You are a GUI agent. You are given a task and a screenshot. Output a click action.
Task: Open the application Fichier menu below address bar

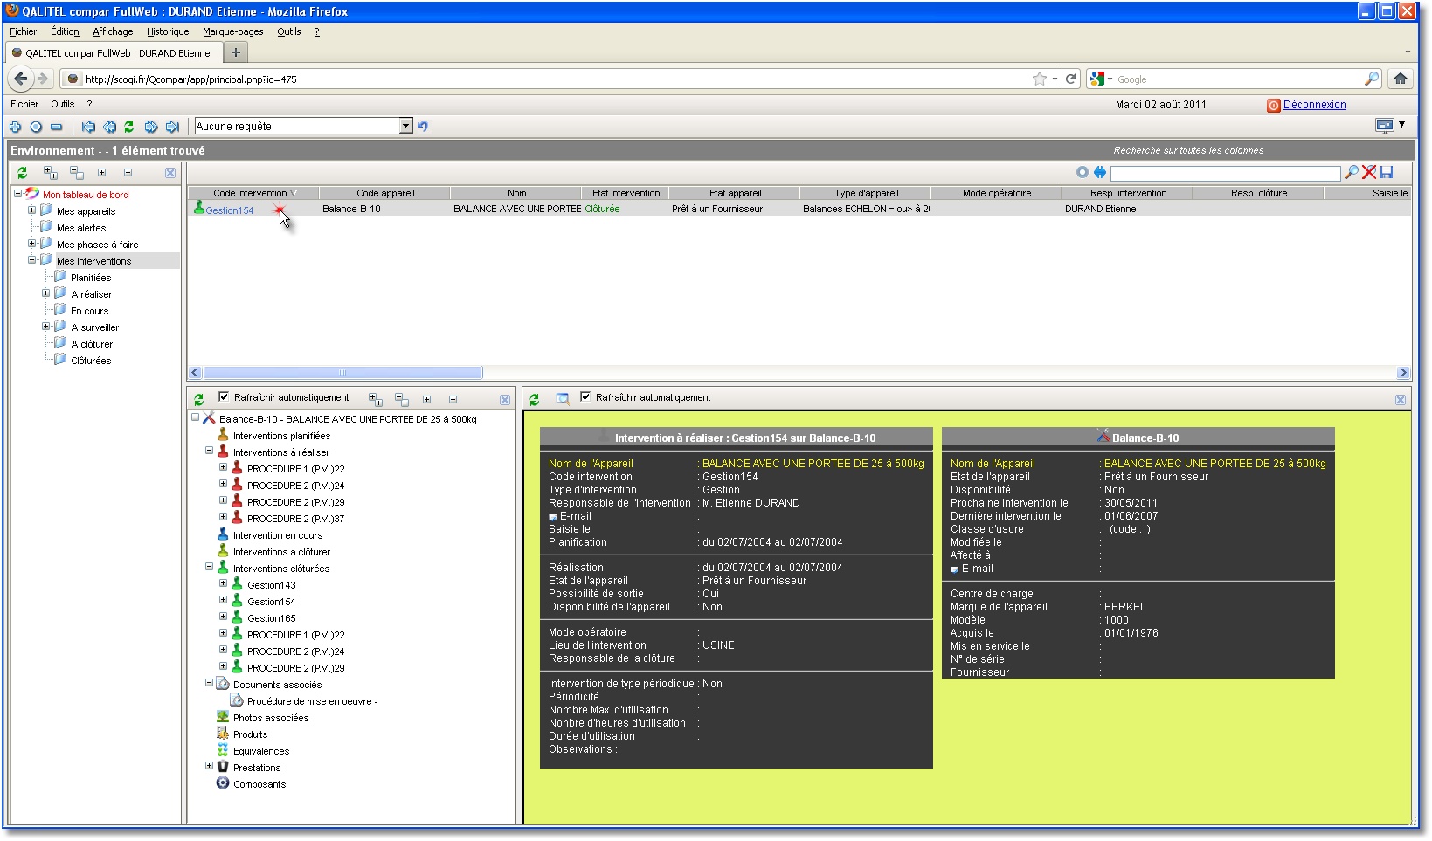[x=24, y=104]
